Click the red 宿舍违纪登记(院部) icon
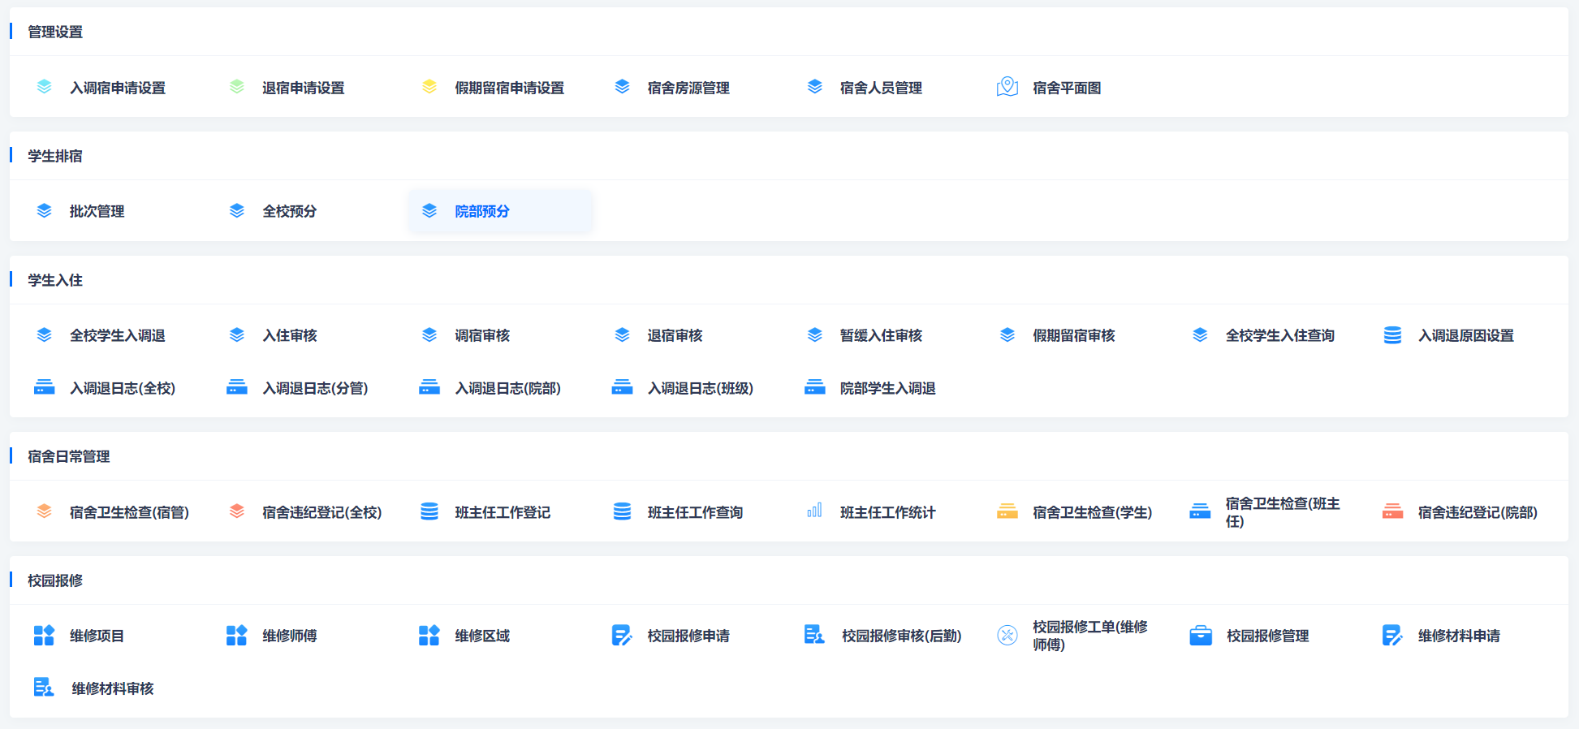 point(1392,511)
